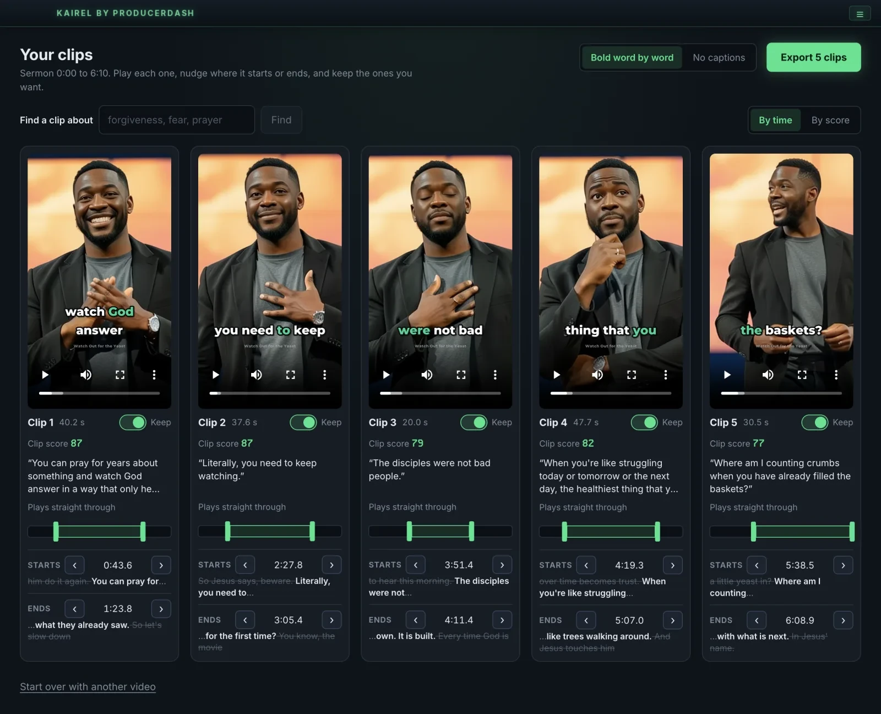Viewport: 881px width, 714px height.
Task: Nudge Clip 4 start time earlier
Action: click(586, 565)
